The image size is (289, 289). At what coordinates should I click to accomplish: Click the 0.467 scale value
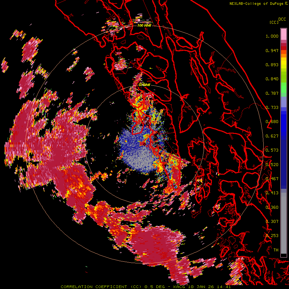pos(272,179)
